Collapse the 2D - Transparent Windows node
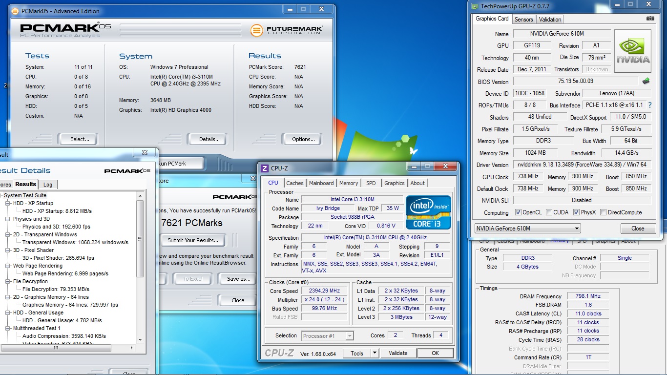 click(x=8, y=234)
